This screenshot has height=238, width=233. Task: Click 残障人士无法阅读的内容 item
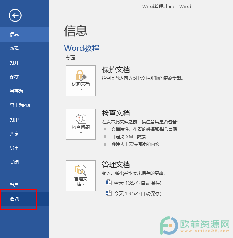135,144
